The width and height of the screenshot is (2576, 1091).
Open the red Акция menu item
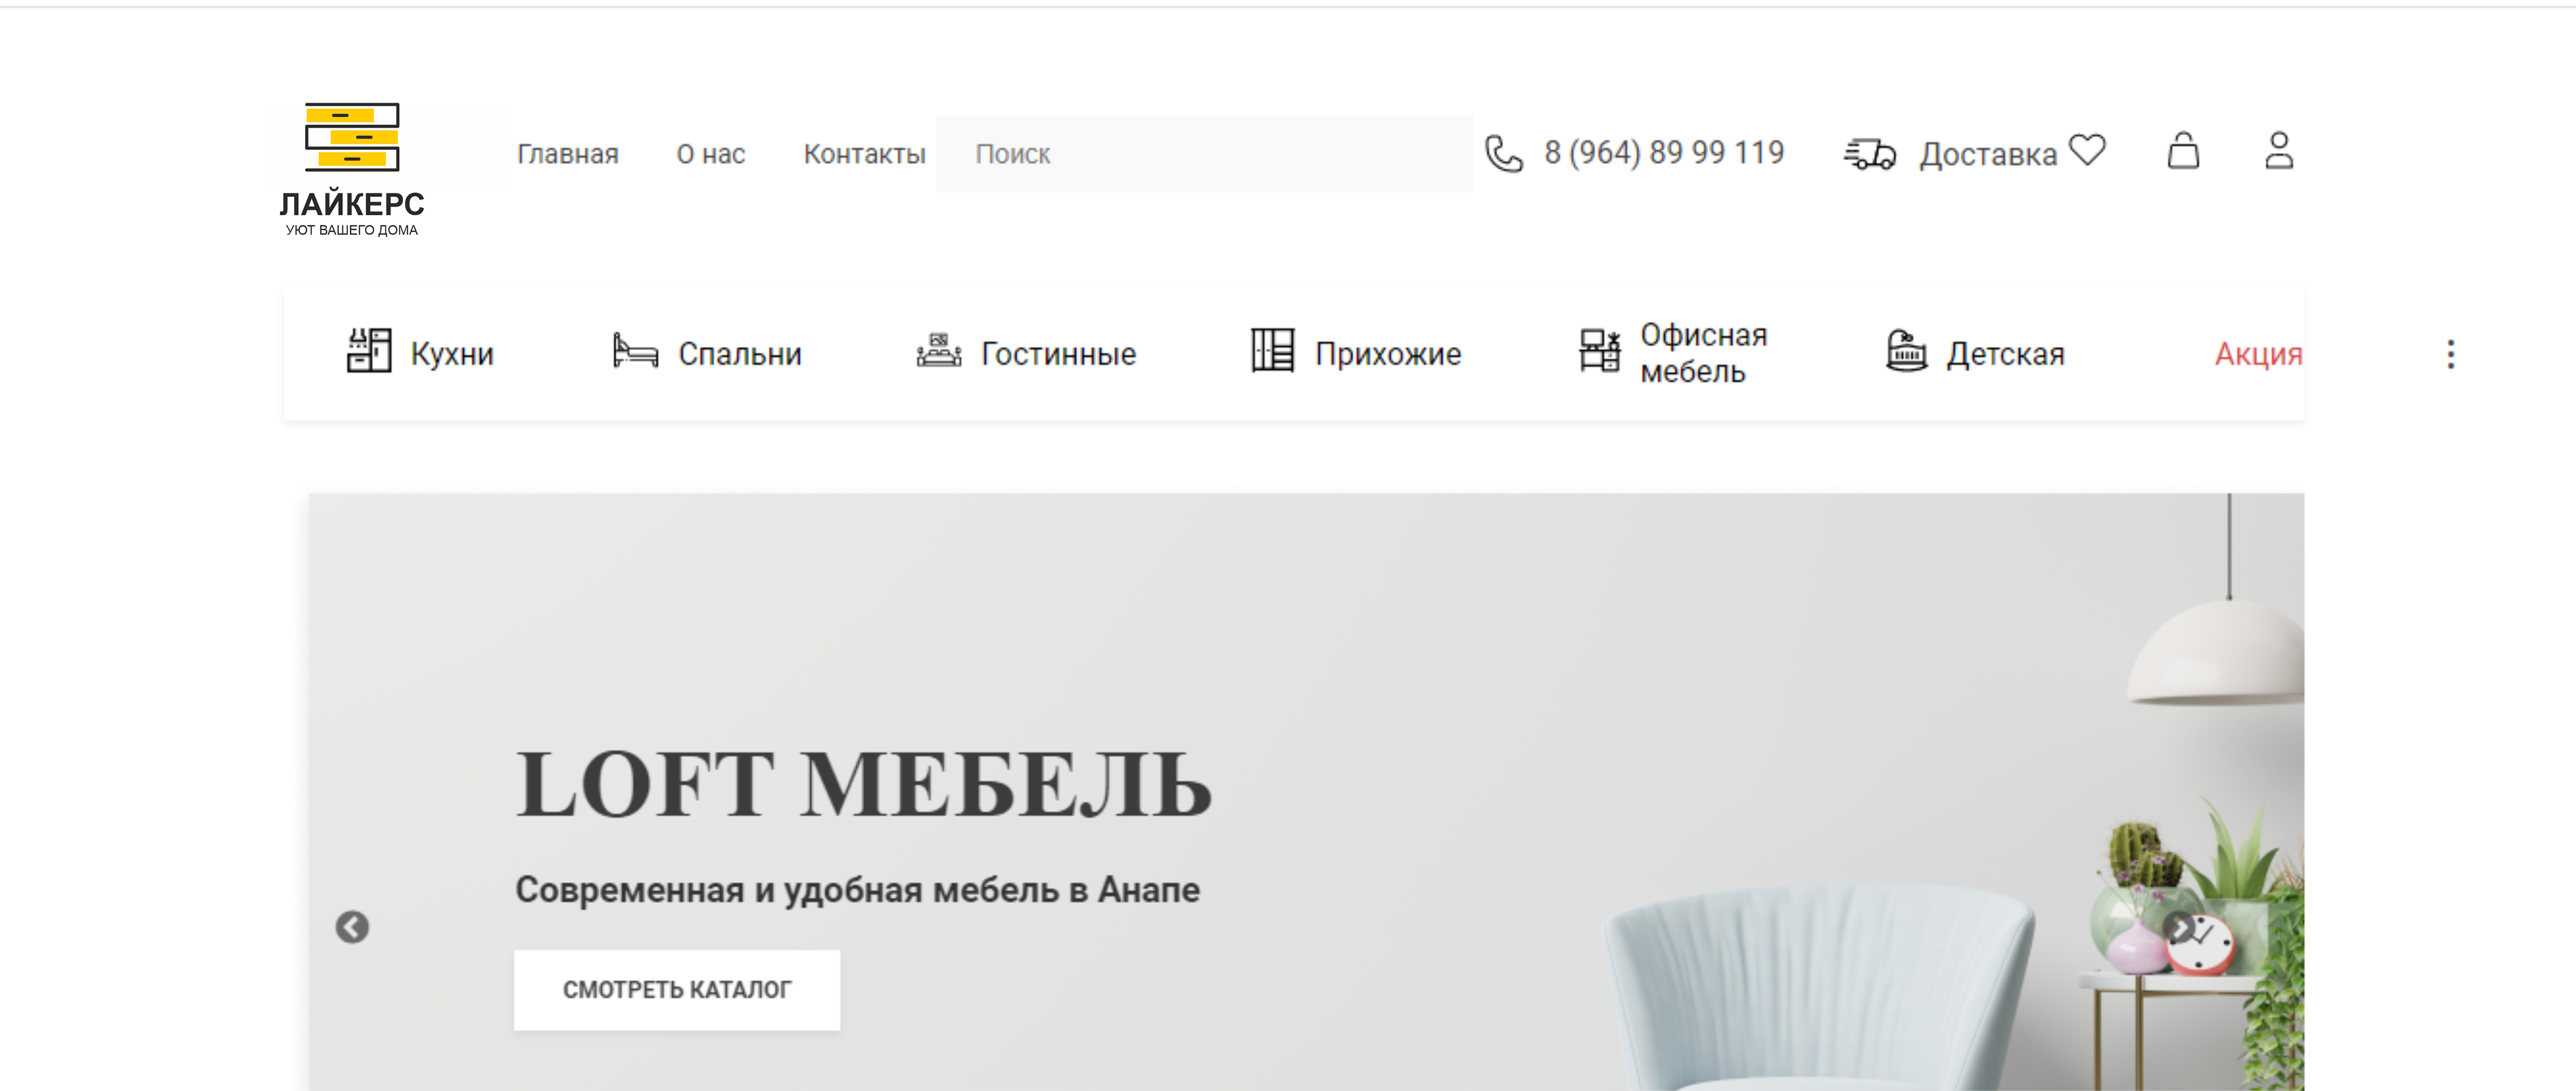[2259, 353]
